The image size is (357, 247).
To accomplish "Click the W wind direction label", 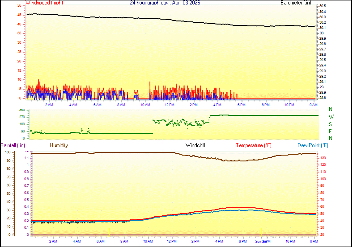I will tap(331, 117).
